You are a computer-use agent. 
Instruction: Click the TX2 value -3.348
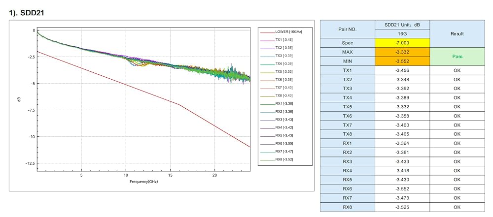click(402, 79)
